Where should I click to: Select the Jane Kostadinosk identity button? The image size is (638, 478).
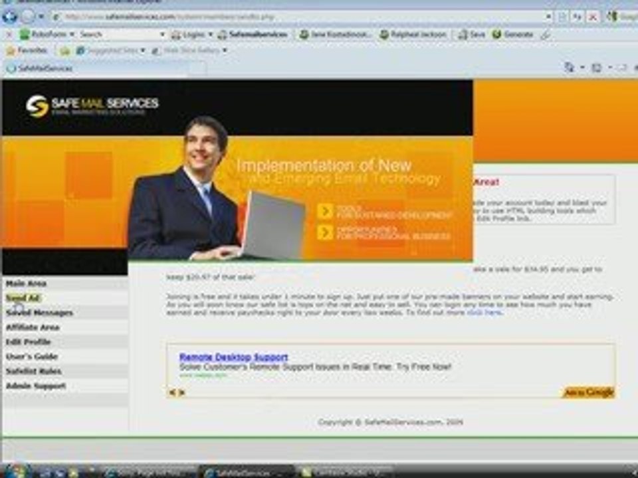pyautogui.click(x=335, y=35)
